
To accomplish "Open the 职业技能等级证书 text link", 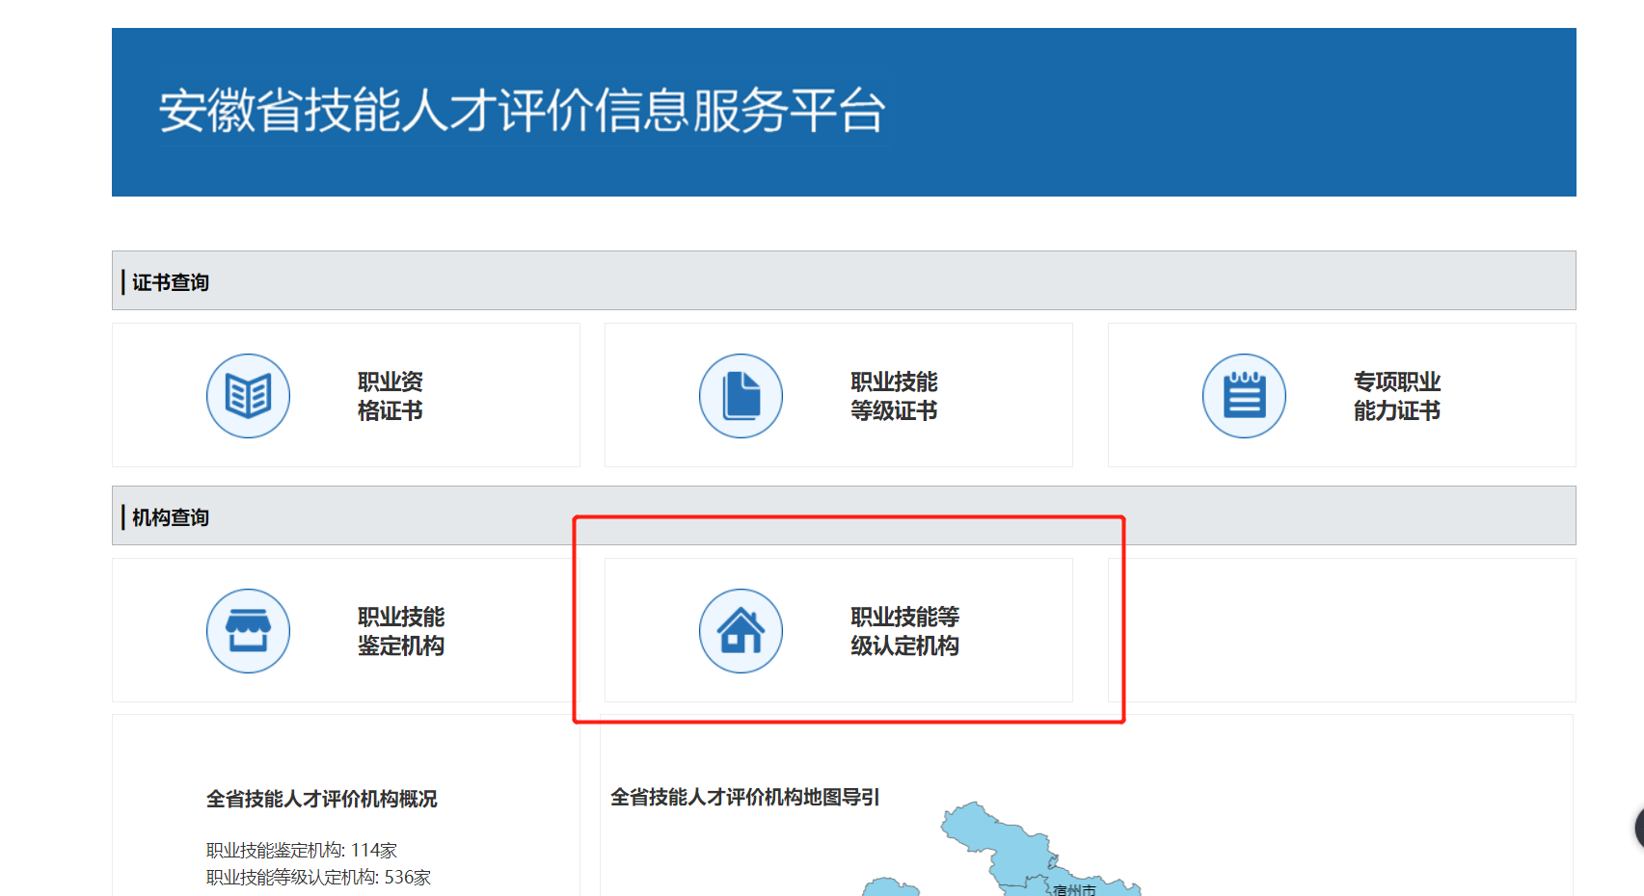I will pyautogui.click(x=893, y=396).
